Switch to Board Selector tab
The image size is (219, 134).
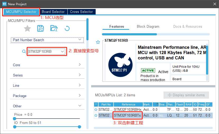[x=53, y=12]
